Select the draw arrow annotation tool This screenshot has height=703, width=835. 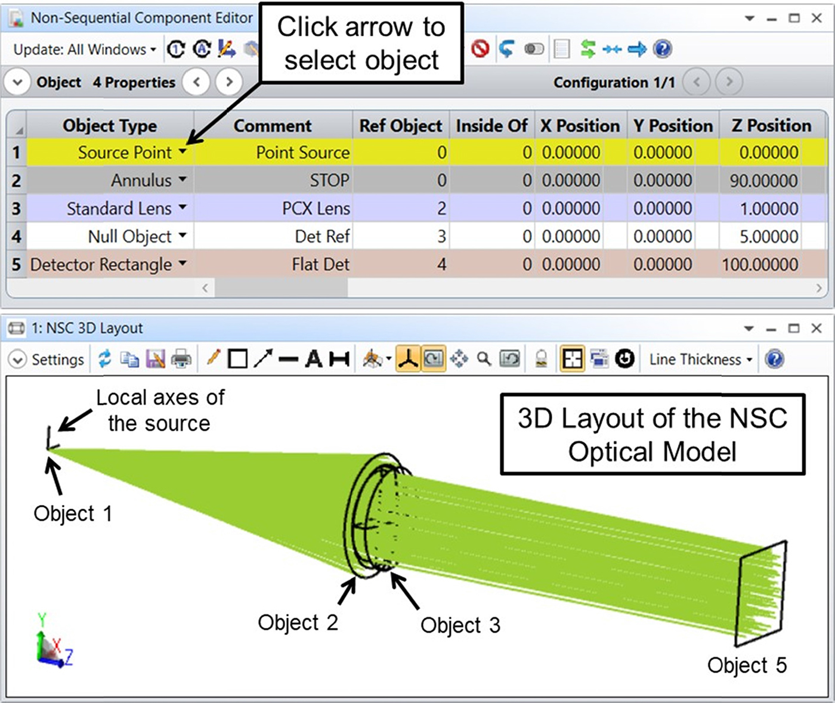pos(263,359)
